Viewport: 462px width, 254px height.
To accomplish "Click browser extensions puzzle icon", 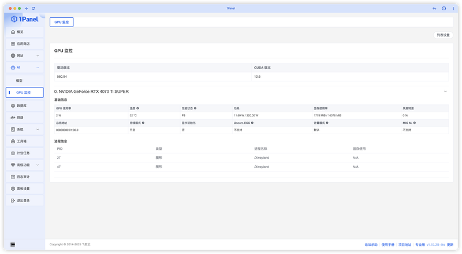I will pos(444,8).
